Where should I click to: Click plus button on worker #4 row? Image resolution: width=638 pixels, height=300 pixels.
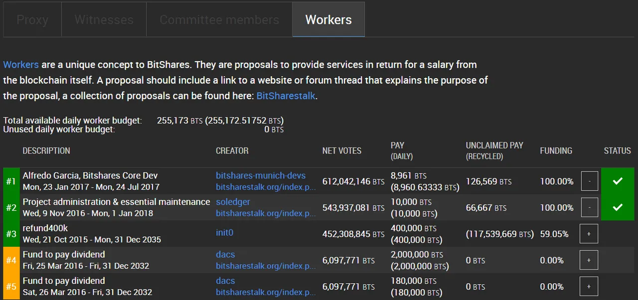(x=589, y=260)
